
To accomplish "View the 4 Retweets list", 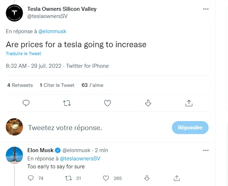I will 20,85.
